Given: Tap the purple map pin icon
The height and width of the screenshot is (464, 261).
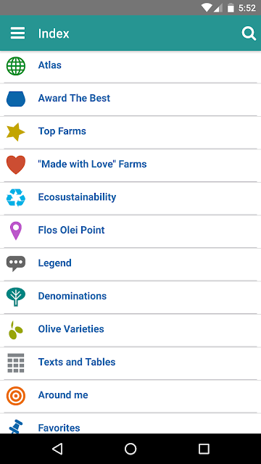Looking at the screenshot, I should (x=16, y=231).
